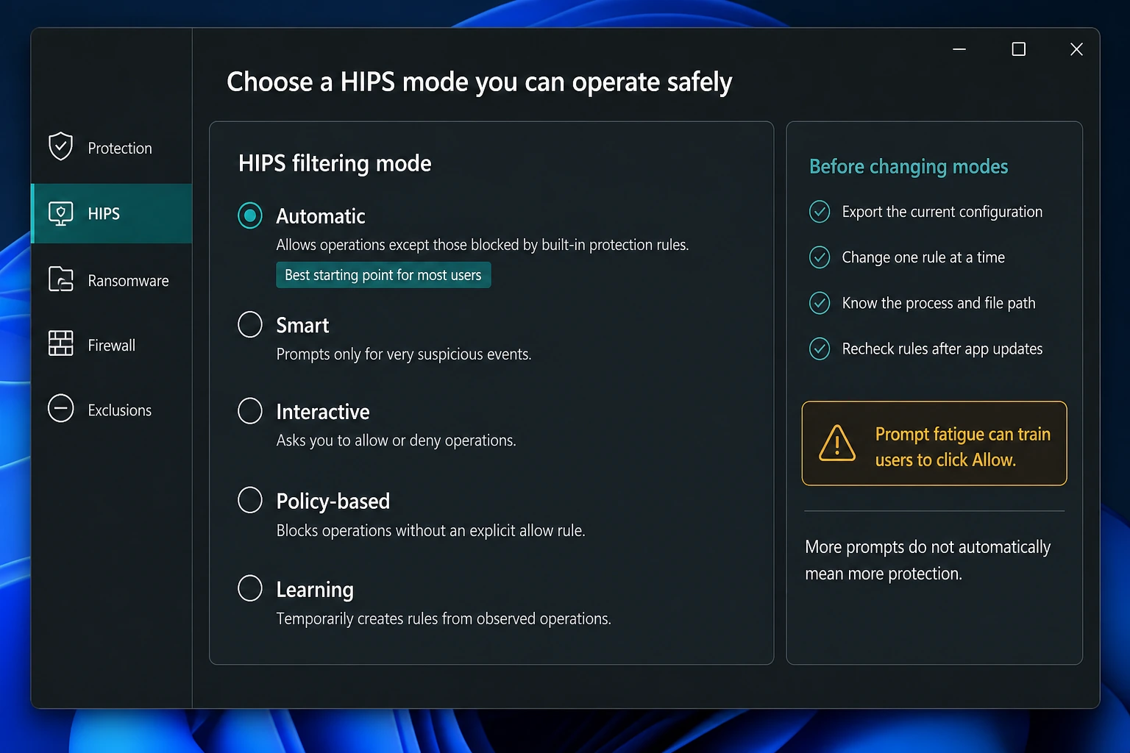Click the Policy-based mode label
Screen dimensions: 1130x753
click(333, 502)
